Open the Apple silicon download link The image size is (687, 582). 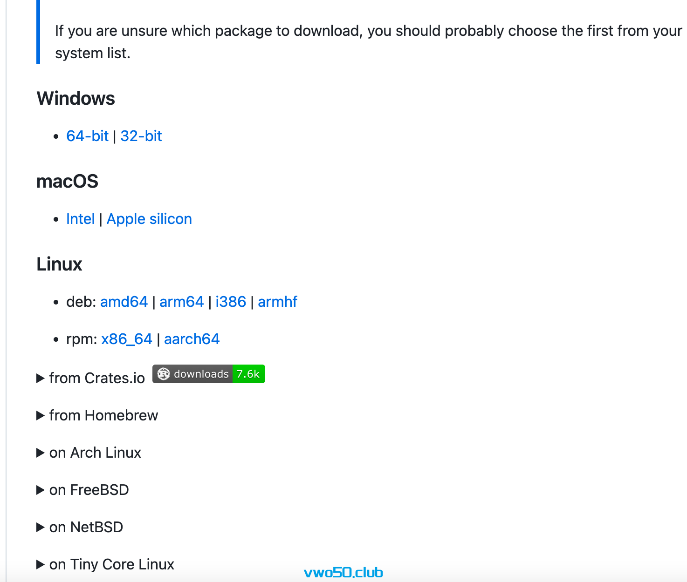(x=149, y=219)
